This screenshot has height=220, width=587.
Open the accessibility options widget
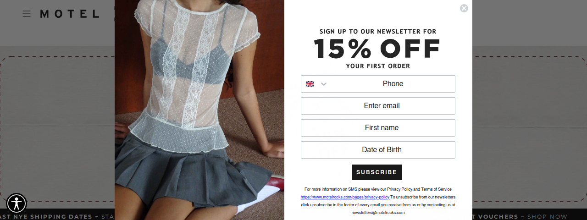(17, 203)
